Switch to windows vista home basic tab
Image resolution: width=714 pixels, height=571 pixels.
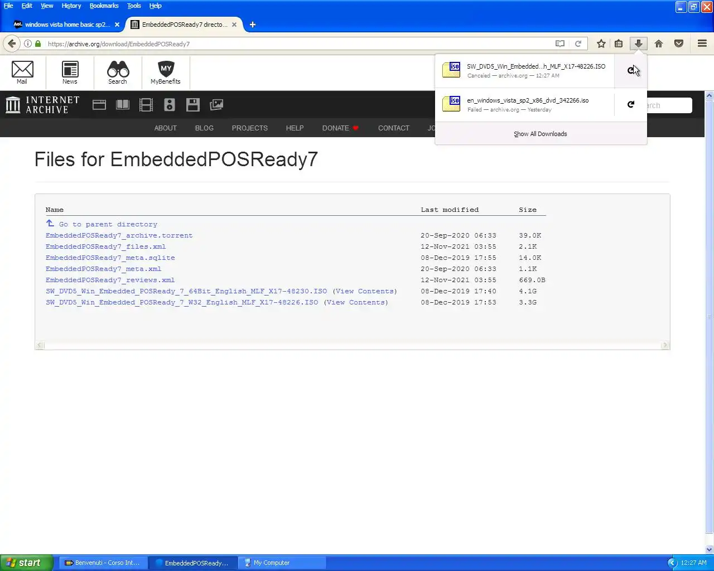pyautogui.click(x=66, y=25)
